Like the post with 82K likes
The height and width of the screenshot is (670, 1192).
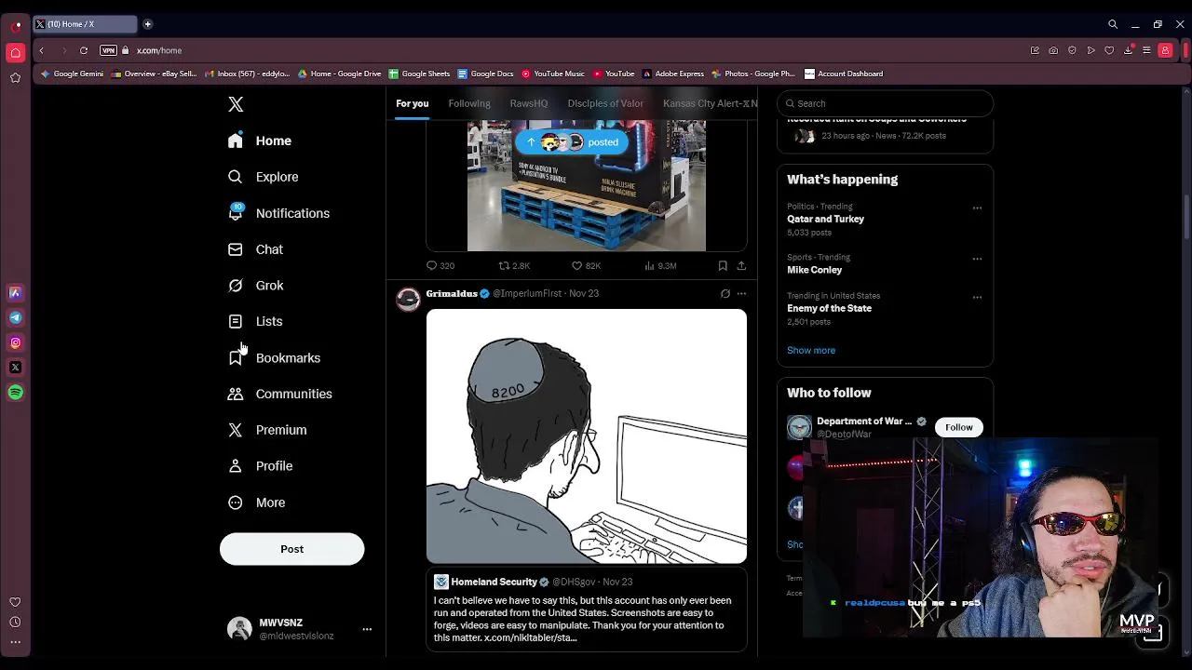point(586,265)
